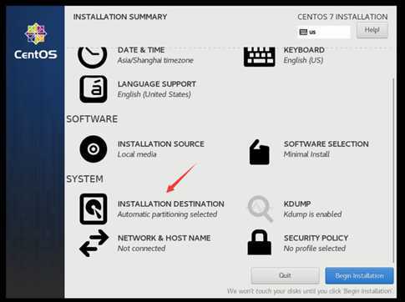Open the INSTALLATION SOURCE label

(161, 144)
